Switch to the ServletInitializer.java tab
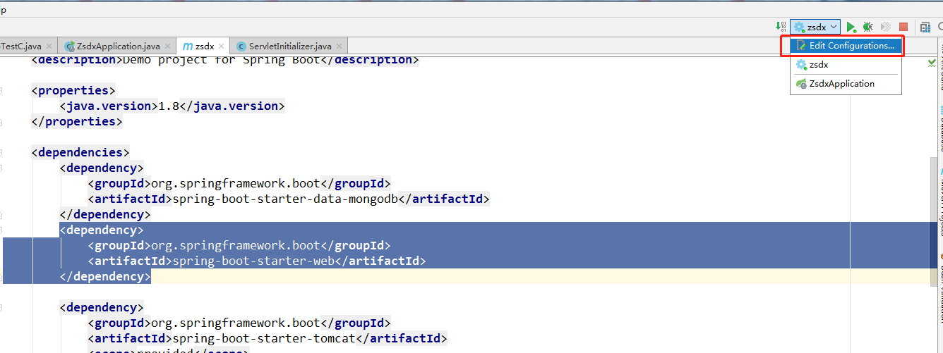 (289, 46)
